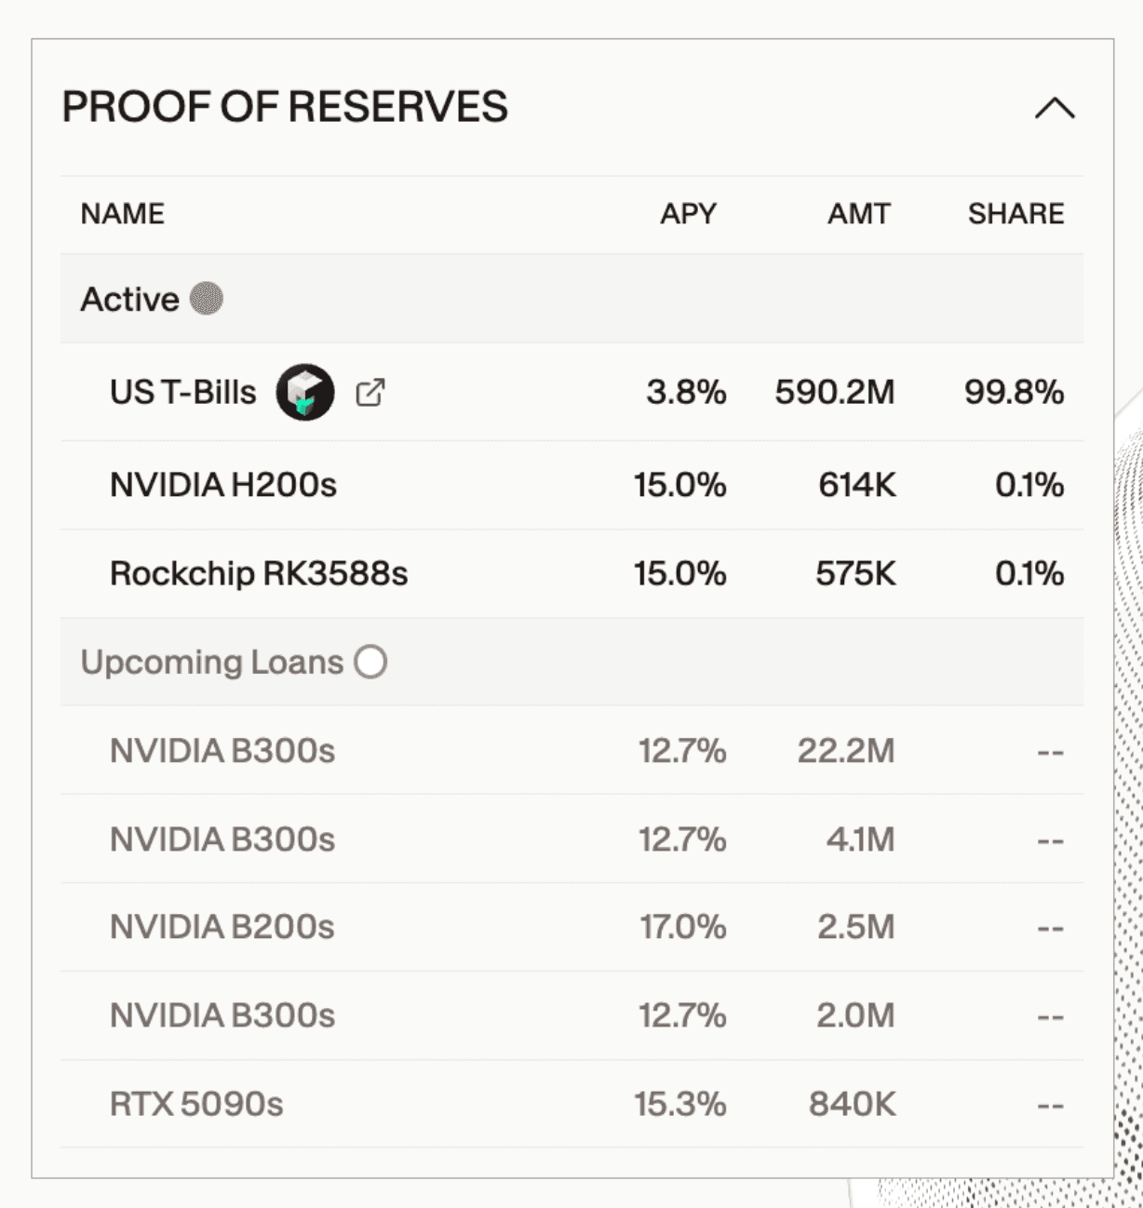Click the empty Upcoming Loans circle
1143x1208 pixels.
pos(370,662)
